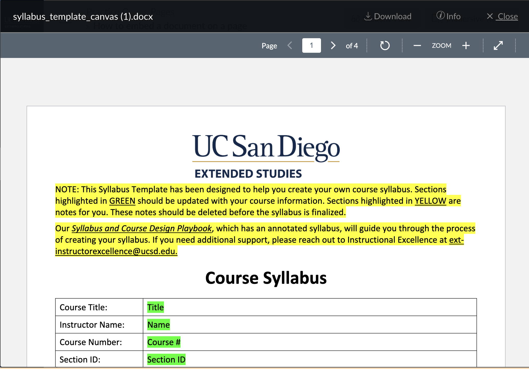Click the page number input field
This screenshot has height=369, width=529.
[x=311, y=45]
